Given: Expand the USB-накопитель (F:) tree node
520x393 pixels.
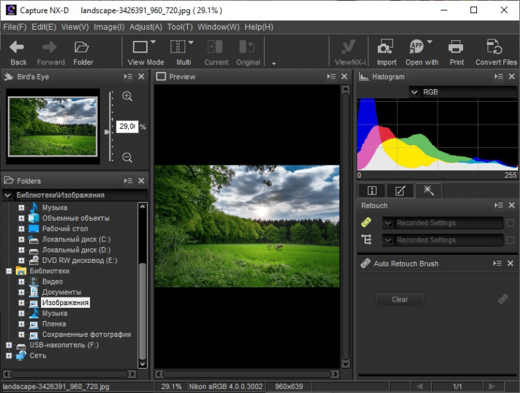Looking at the screenshot, I should tap(9, 345).
